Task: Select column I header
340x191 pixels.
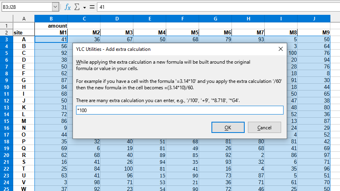Action: pos(281,19)
